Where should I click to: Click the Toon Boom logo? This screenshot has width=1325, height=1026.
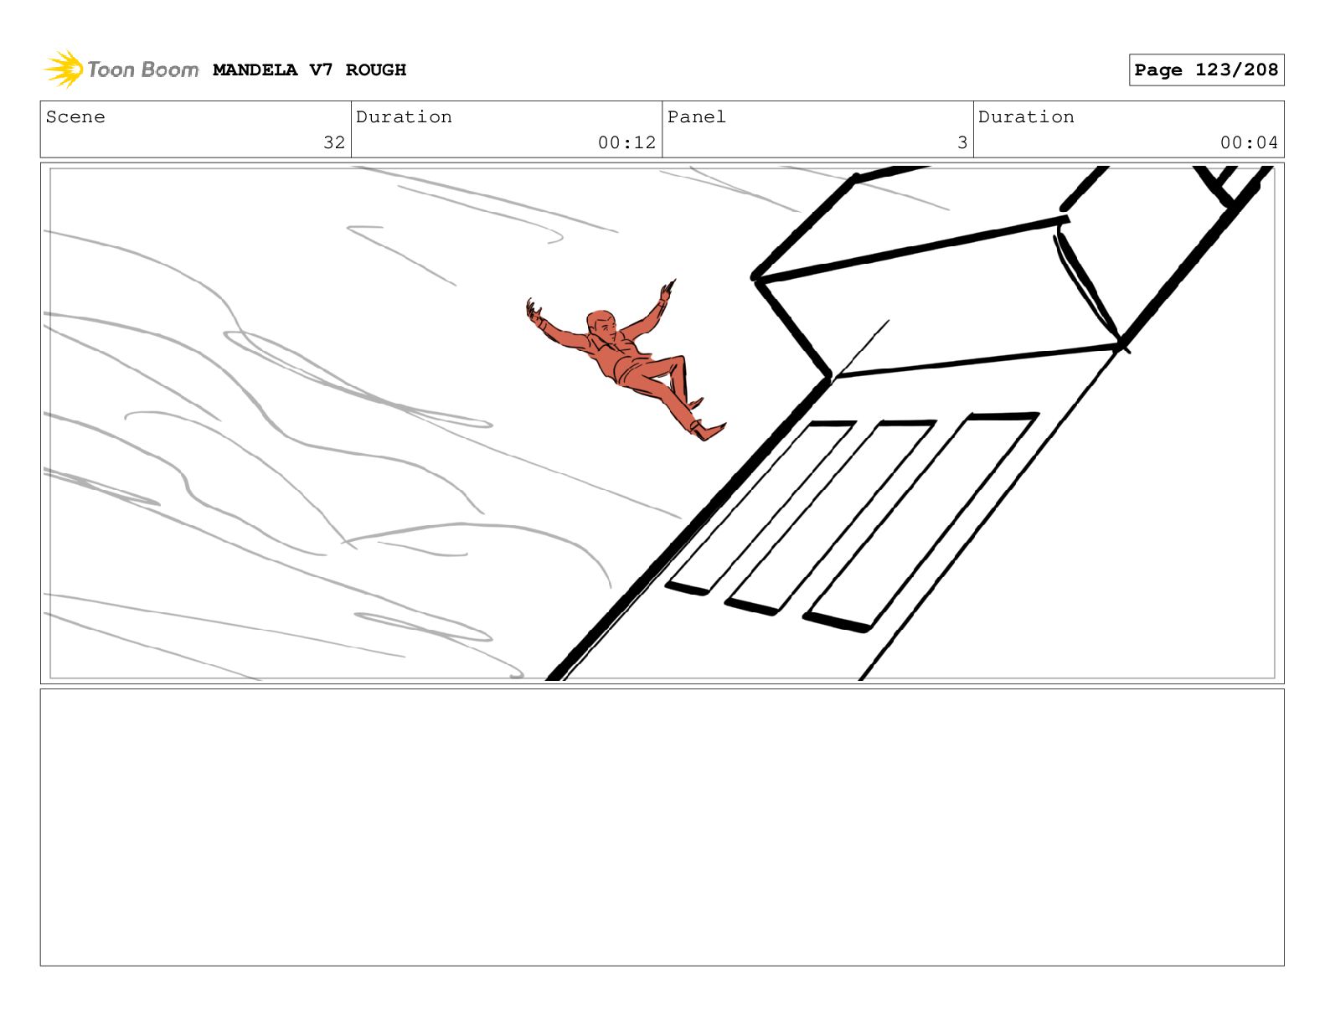pos(121,70)
